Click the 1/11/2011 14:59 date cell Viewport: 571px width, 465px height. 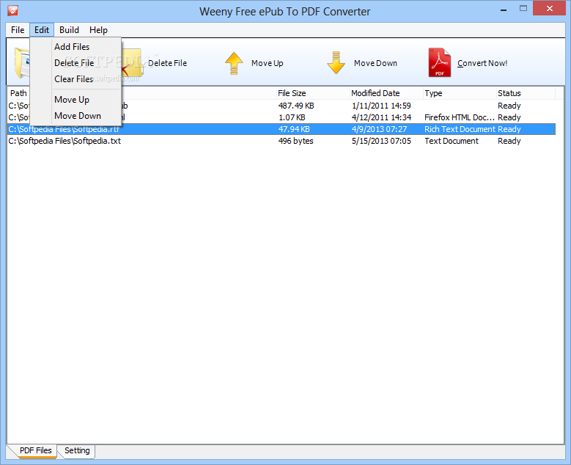point(381,106)
